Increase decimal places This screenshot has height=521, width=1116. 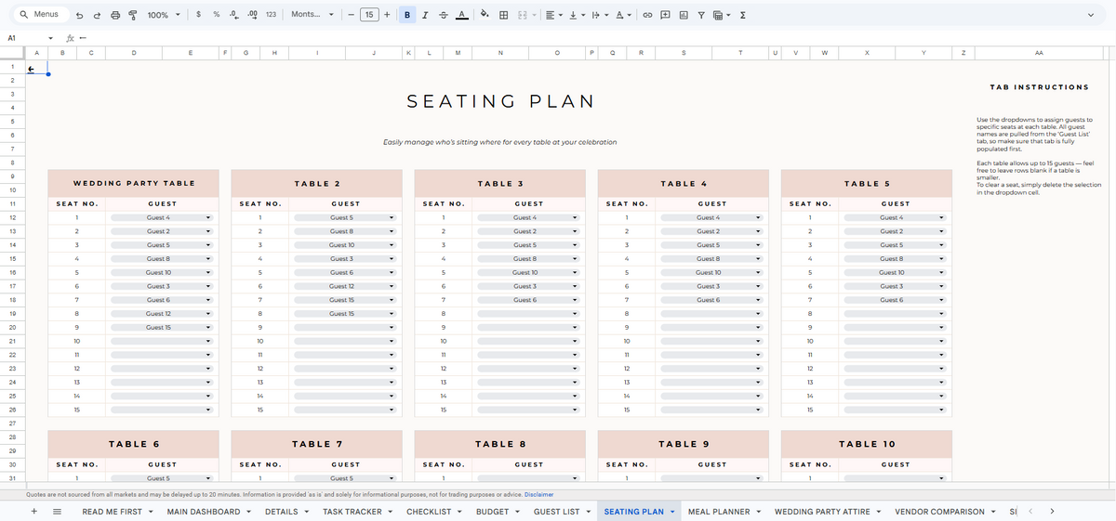click(252, 15)
